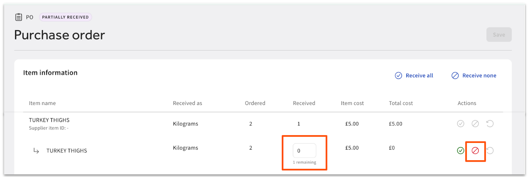Click the 1 remaining label
Viewport: 530px width, 177px height.
tap(304, 162)
